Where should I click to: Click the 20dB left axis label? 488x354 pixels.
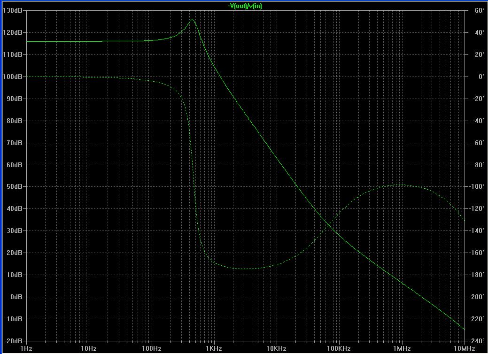click(14, 253)
